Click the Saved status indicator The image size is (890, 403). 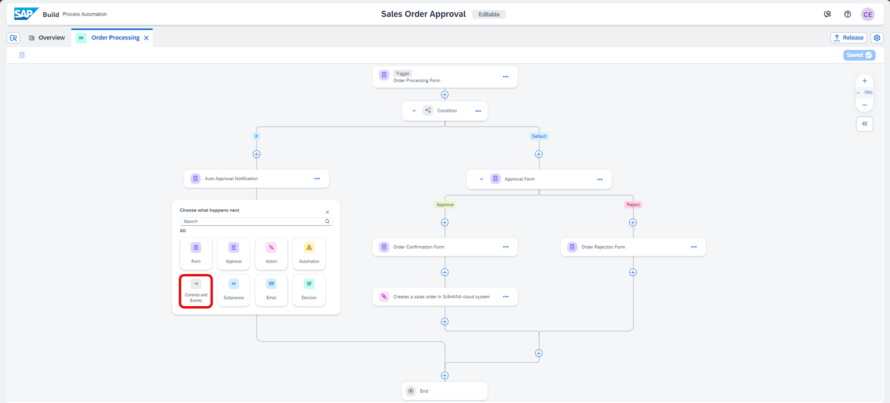coord(859,55)
